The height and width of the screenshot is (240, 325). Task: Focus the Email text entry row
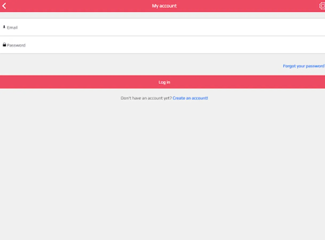point(80,27)
